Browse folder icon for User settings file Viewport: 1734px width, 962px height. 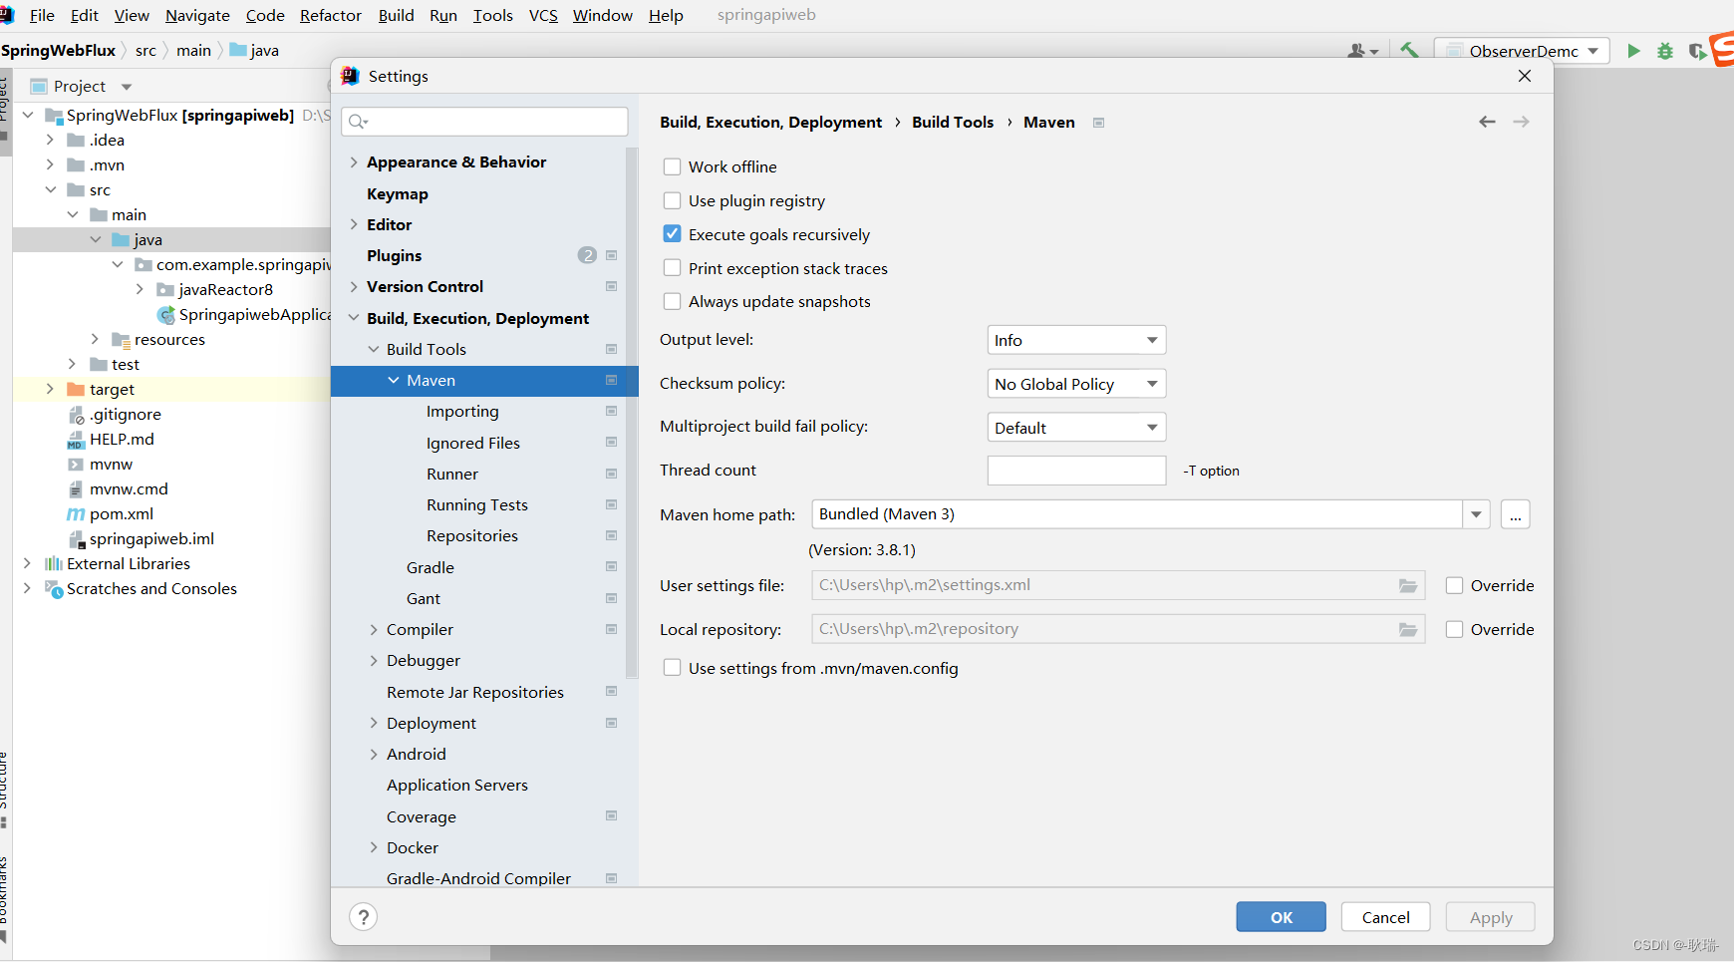click(1407, 585)
